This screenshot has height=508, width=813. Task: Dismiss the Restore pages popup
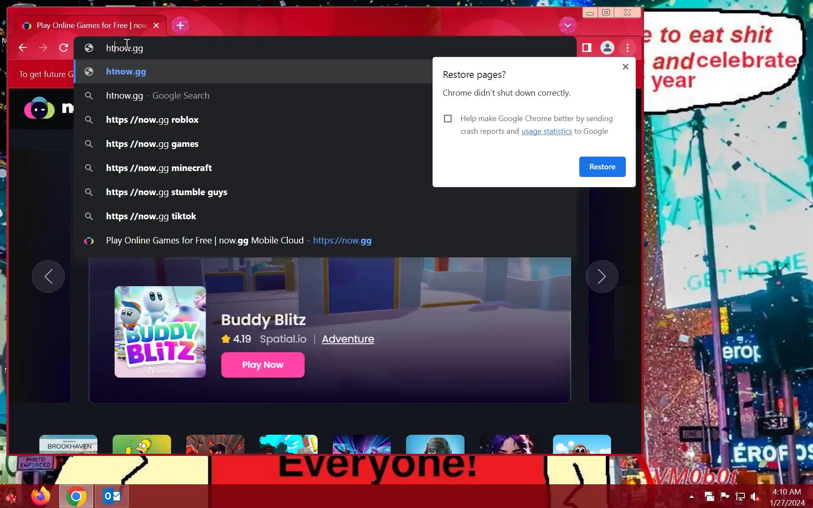(x=625, y=67)
